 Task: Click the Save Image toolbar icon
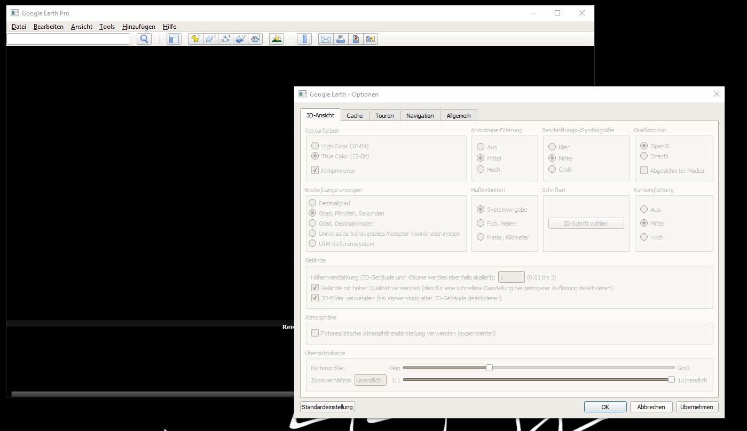point(356,39)
